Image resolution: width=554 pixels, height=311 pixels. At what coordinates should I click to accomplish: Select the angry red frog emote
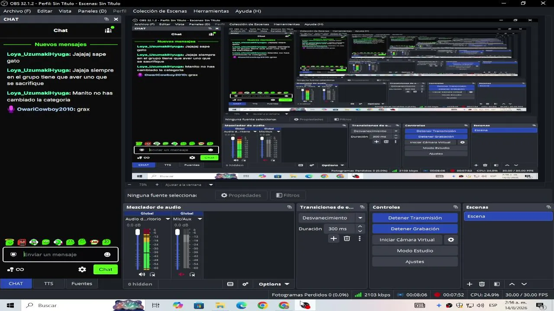coord(22,242)
